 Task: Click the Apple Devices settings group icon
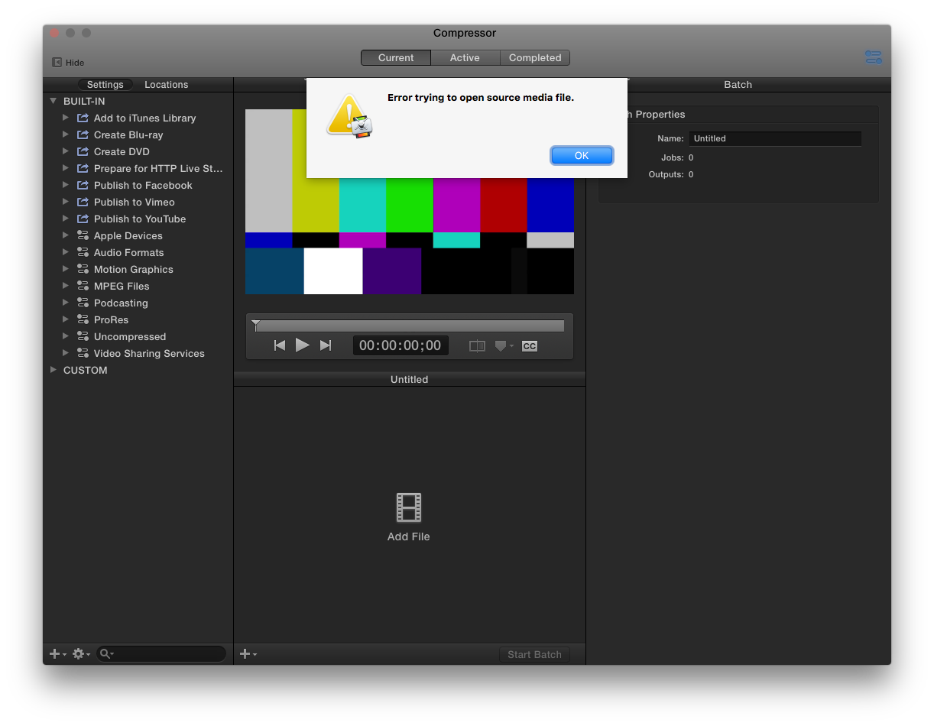coord(83,235)
